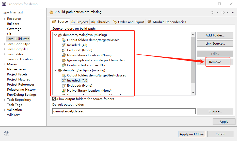Open the view menu dropdown triangle

pos(232,12)
